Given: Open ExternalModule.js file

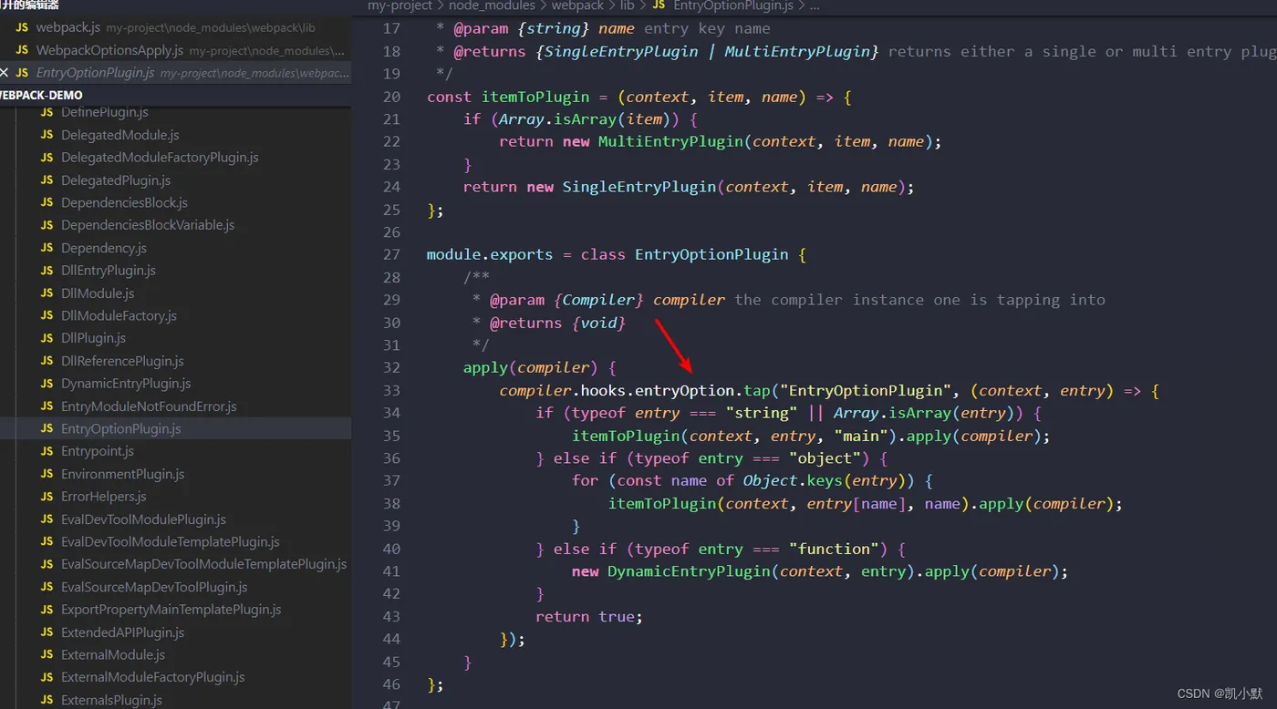Looking at the screenshot, I should coord(113,654).
